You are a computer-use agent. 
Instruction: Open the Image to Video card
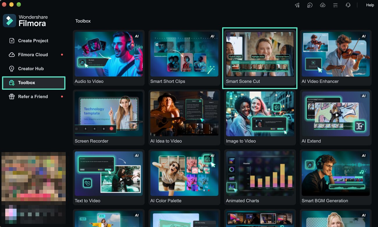pos(260,118)
